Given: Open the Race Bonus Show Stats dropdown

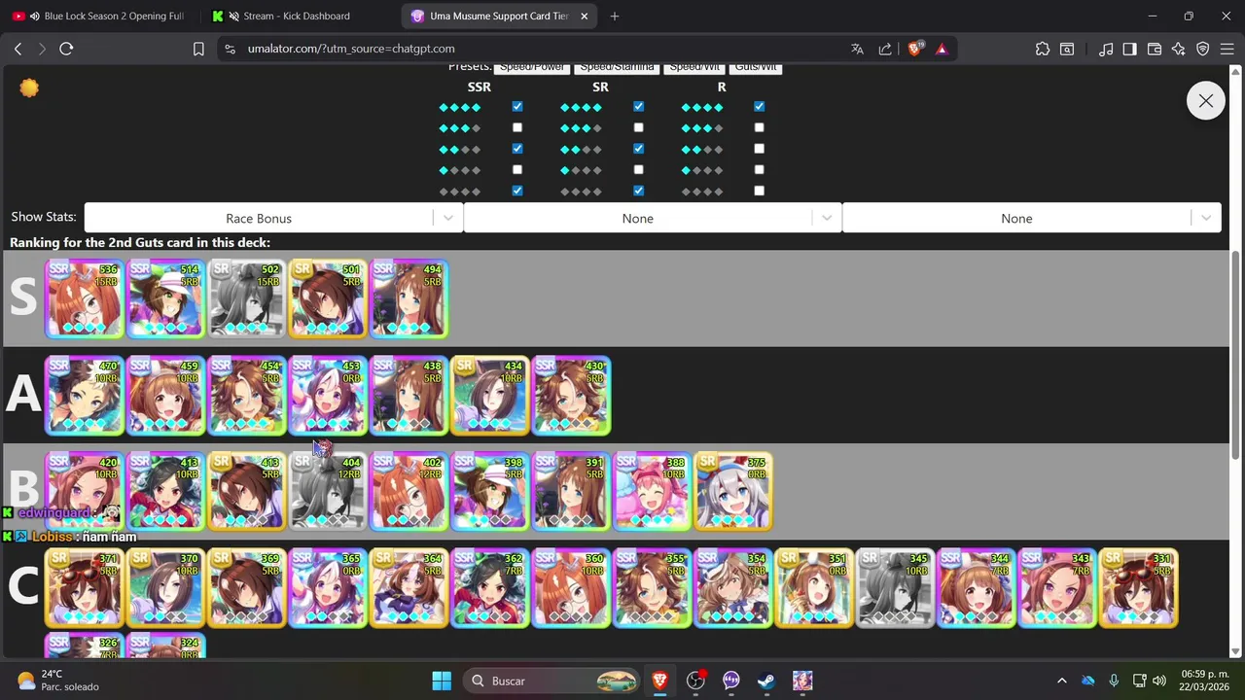Looking at the screenshot, I should (273, 219).
